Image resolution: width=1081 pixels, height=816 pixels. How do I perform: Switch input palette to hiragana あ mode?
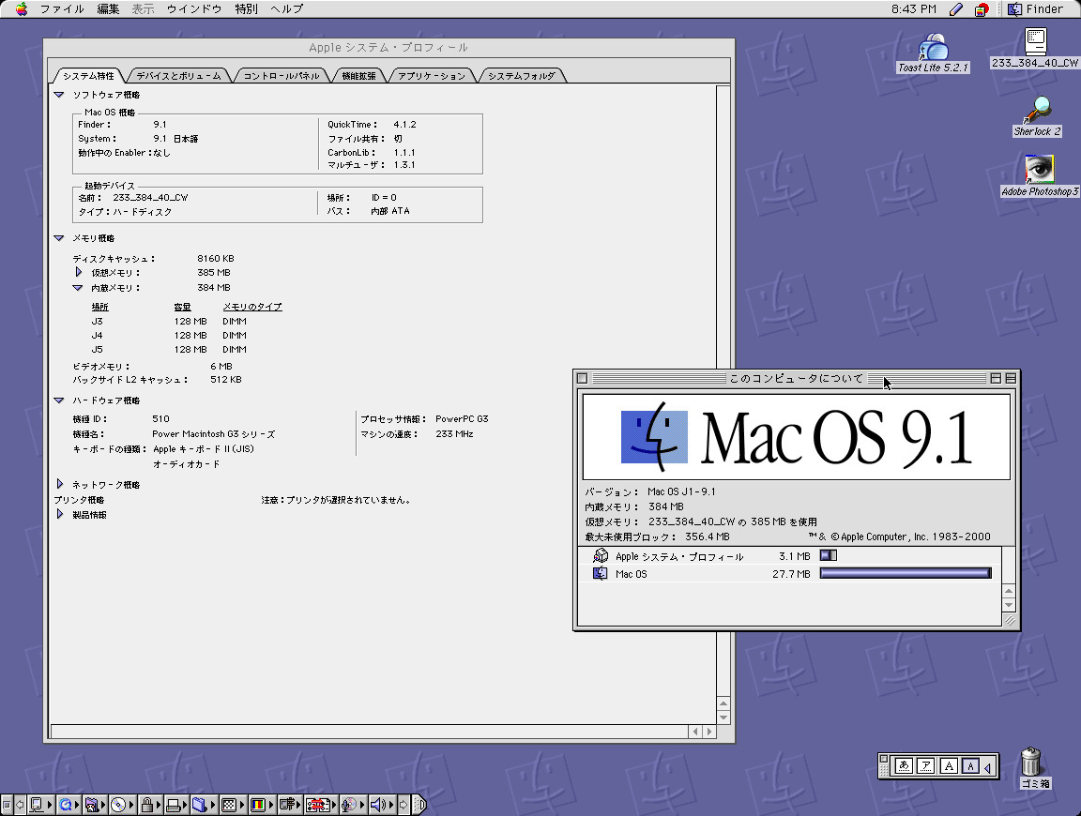904,765
